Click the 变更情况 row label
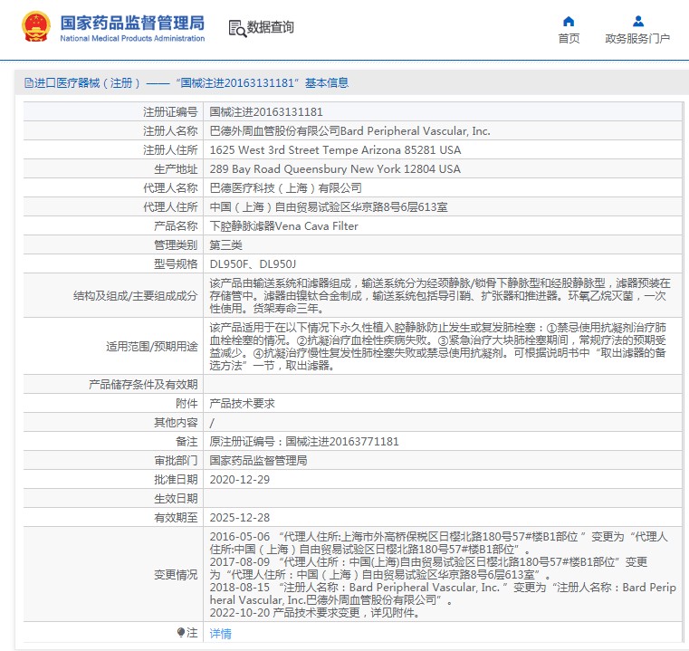This screenshot has width=689, height=651. (x=176, y=575)
